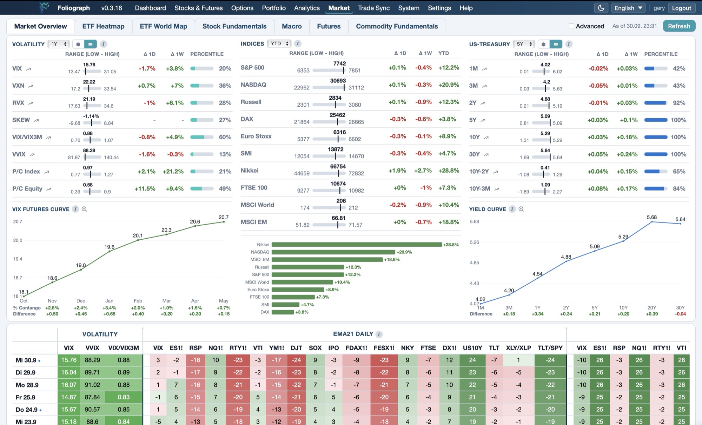The height and width of the screenshot is (425, 702).
Task: Open the Portfolio menu
Action: coord(274,8)
